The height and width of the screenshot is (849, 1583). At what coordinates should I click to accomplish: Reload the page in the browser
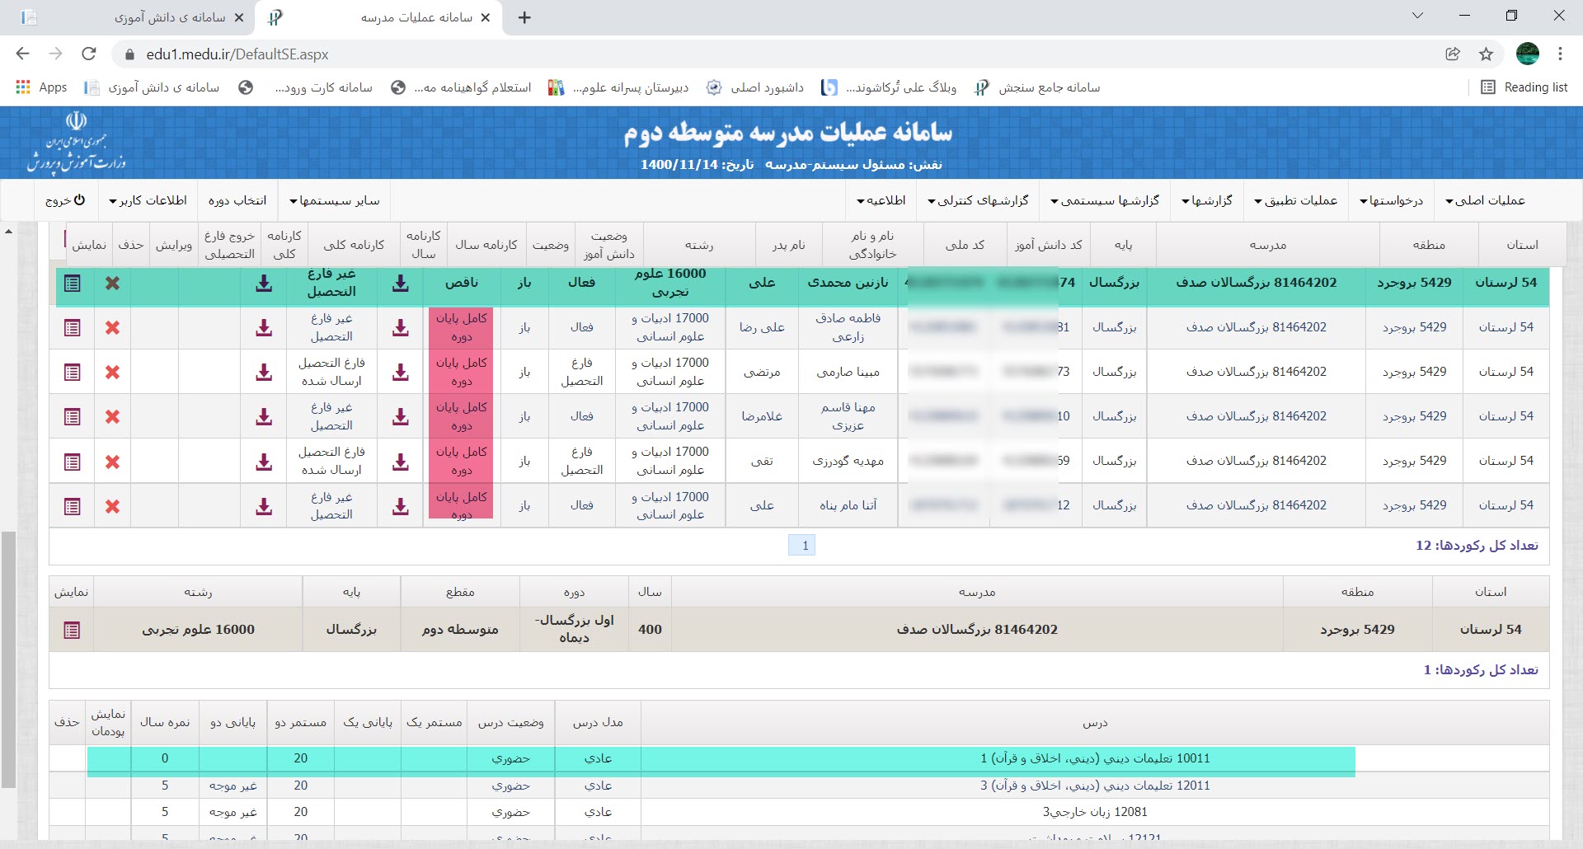coord(89,54)
